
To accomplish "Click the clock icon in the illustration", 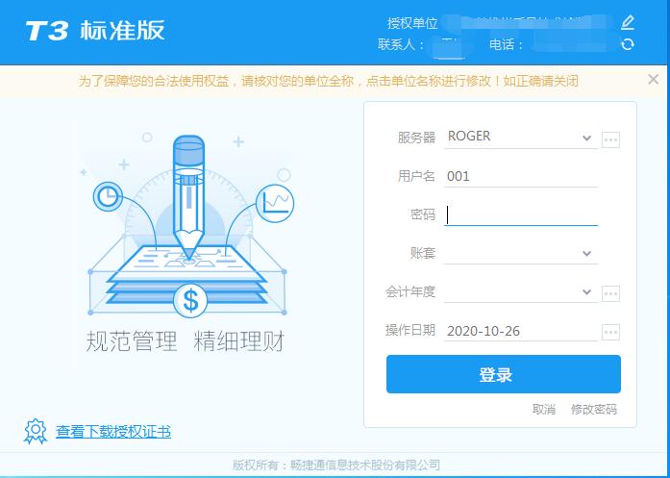I will point(108,196).
